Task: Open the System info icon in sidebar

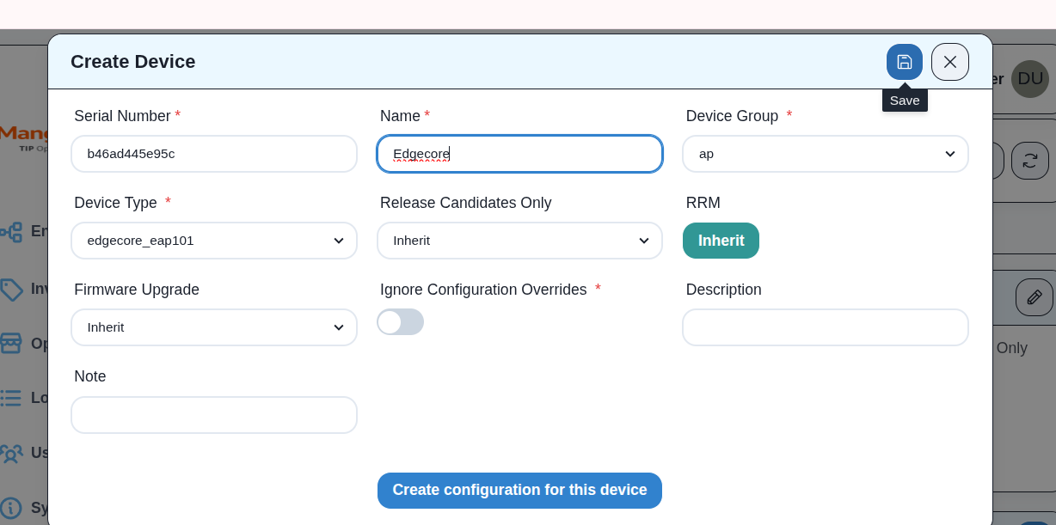Action: (x=12, y=506)
